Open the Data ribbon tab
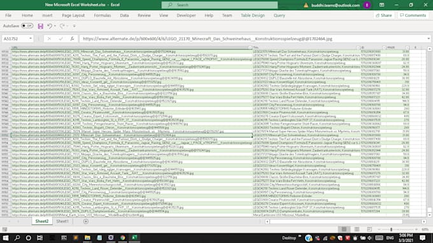This screenshot has height=243, width=433. point(124,15)
